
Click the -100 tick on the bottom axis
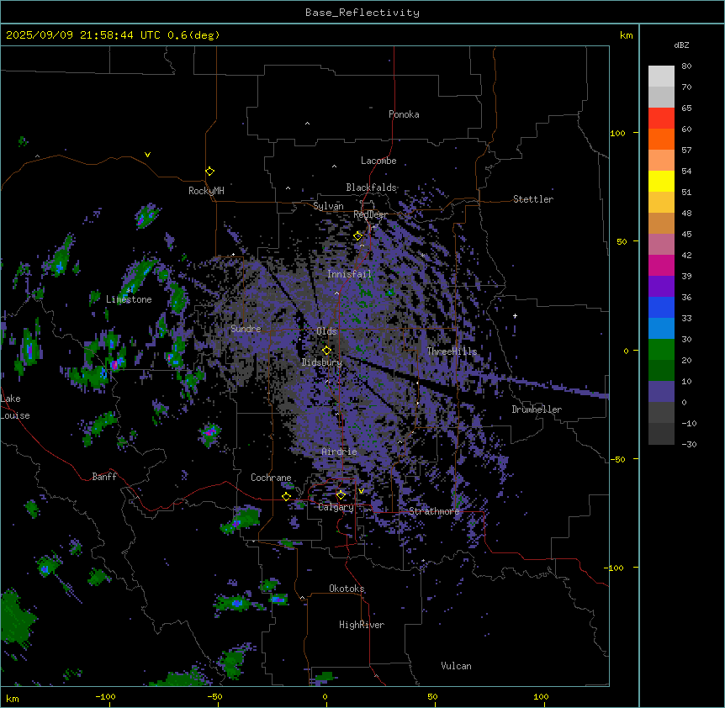105,696
